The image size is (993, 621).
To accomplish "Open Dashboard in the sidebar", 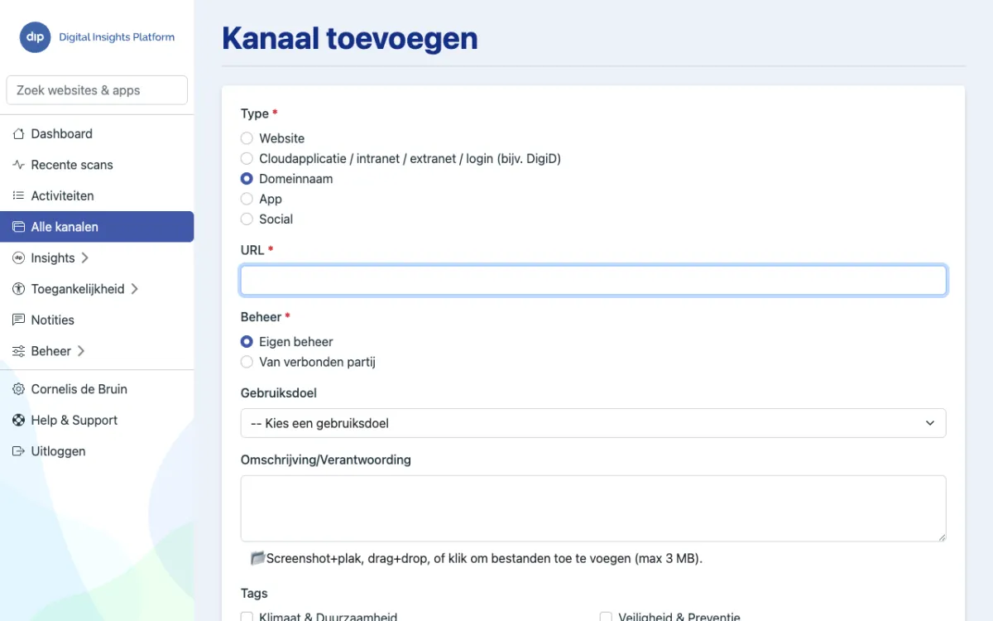I will [x=97, y=133].
